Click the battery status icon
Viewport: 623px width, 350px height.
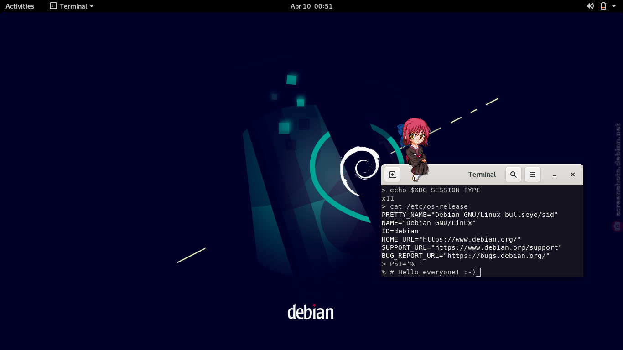click(x=603, y=6)
